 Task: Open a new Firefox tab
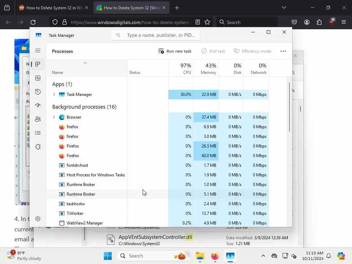coord(177,8)
